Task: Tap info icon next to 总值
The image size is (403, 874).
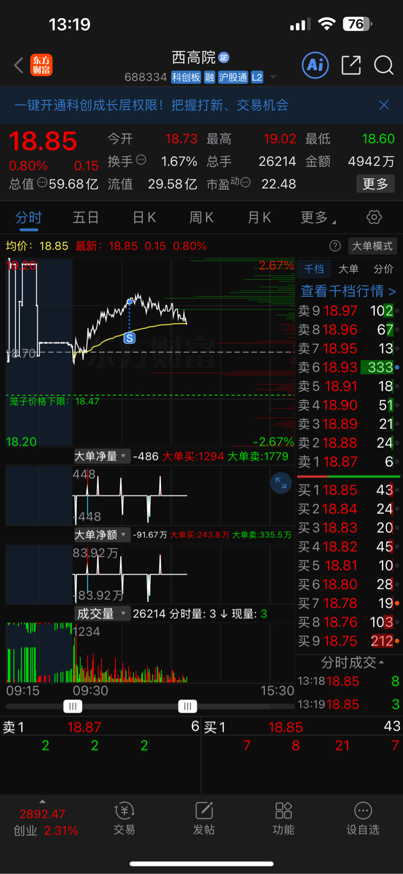Action: tap(42, 182)
